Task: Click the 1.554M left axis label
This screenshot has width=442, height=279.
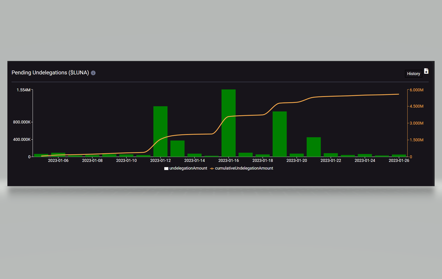Action: 24,90
